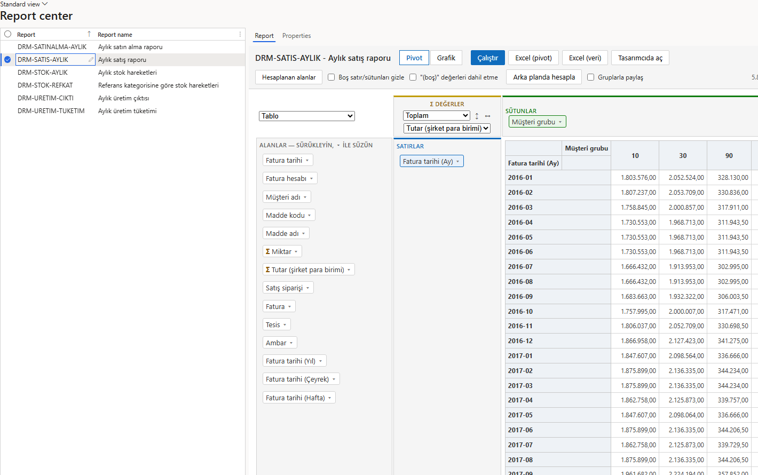This screenshot has height=475, width=758.
Task: Click the pencil edit icon in DRM-SATIS-AYLIK cell
Action: 91,60
